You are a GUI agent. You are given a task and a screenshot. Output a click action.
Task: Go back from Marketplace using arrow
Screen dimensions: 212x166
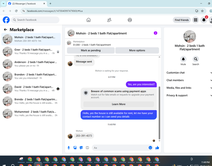click(6, 30)
